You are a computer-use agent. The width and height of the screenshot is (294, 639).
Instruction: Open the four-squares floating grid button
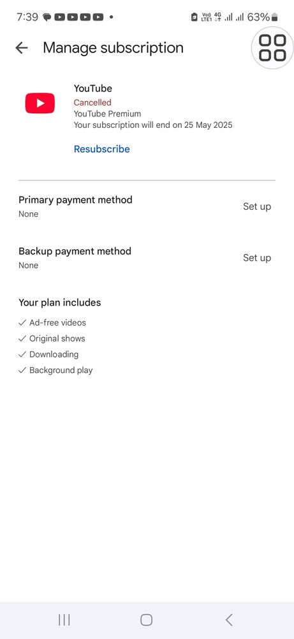[272, 48]
